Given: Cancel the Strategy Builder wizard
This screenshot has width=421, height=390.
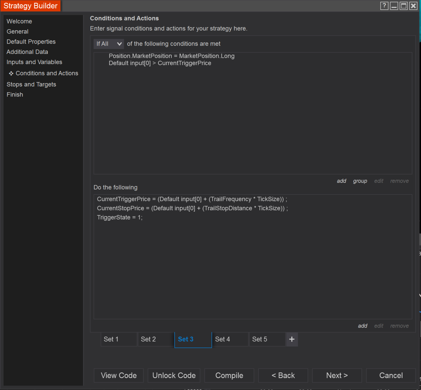Looking at the screenshot, I should tap(391, 376).
